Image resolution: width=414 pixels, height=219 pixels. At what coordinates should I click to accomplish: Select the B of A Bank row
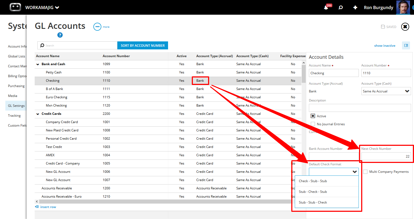pyautogui.click(x=168, y=89)
